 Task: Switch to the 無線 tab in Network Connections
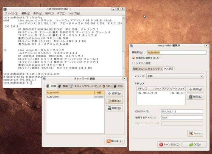click(x=63, y=86)
